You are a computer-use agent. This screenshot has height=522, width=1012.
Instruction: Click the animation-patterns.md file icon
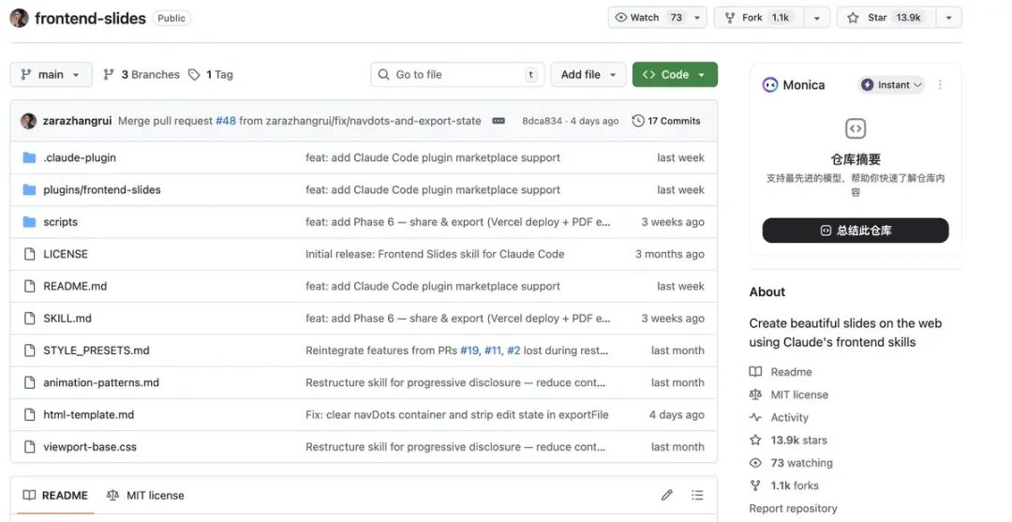click(29, 382)
